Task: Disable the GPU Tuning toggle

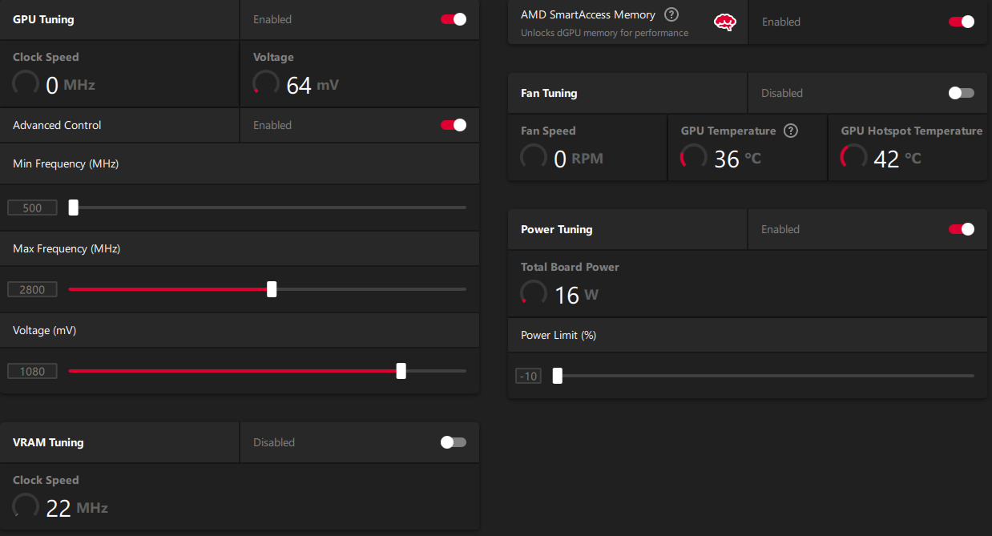Action: pos(454,19)
